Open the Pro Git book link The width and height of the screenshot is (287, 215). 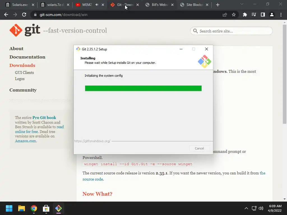[44, 118]
